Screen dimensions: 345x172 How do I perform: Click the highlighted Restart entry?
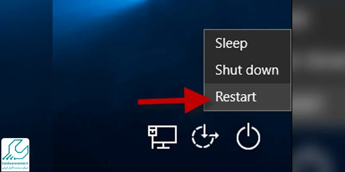pos(248,97)
